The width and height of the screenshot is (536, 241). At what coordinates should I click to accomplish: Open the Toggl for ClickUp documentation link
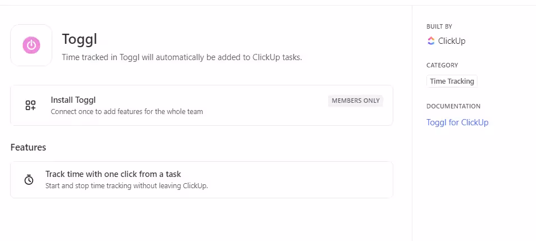(x=457, y=122)
